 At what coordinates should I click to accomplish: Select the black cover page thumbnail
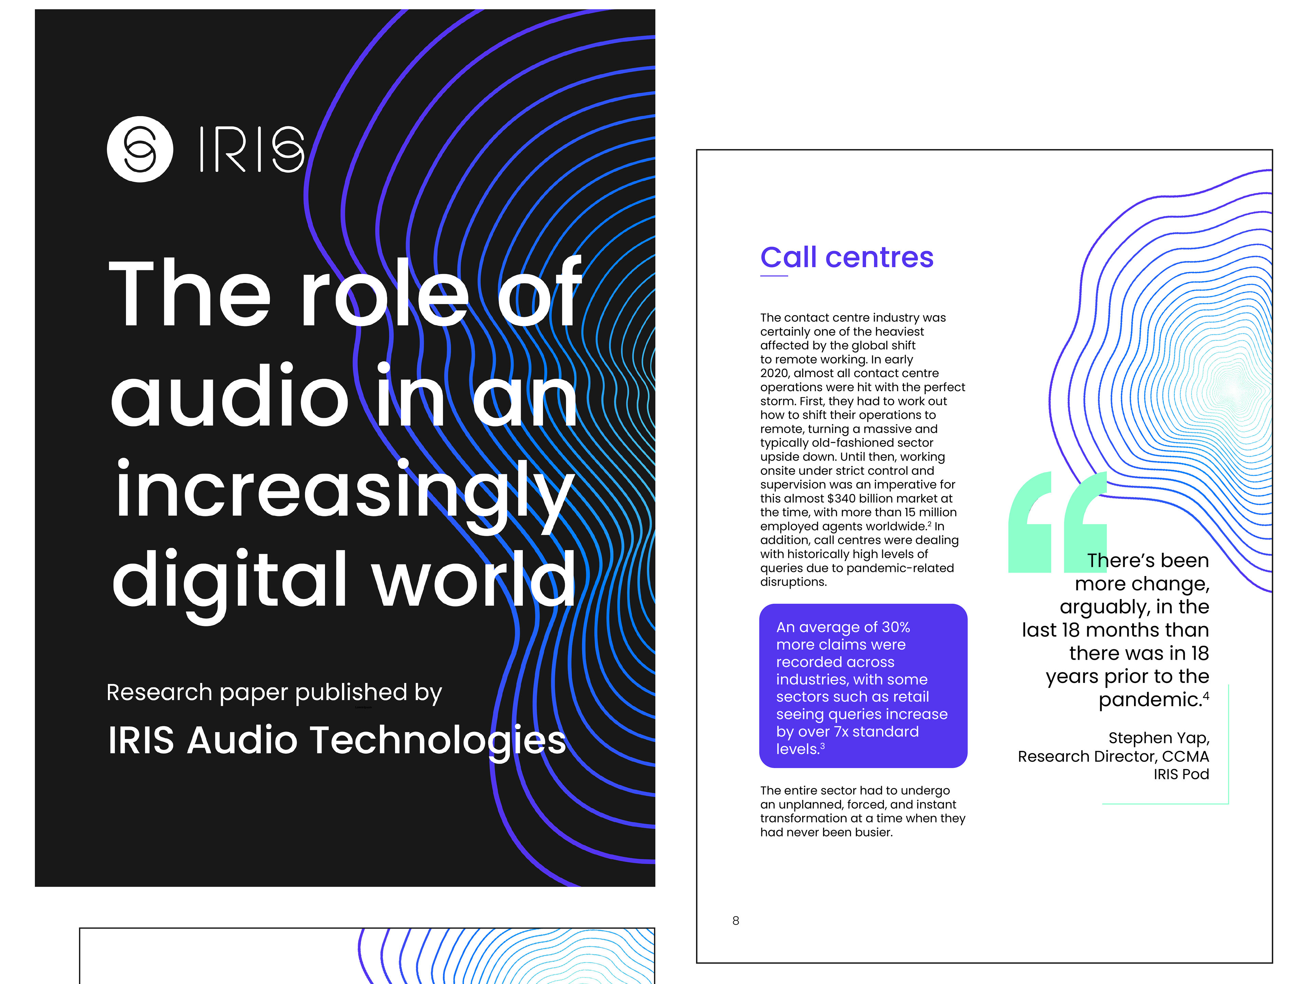345,448
